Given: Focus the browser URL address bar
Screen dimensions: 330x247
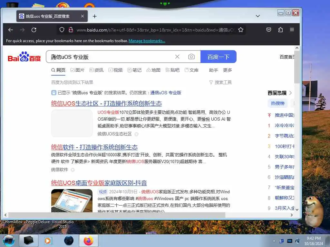Looking at the screenshot, I should point(155,30).
